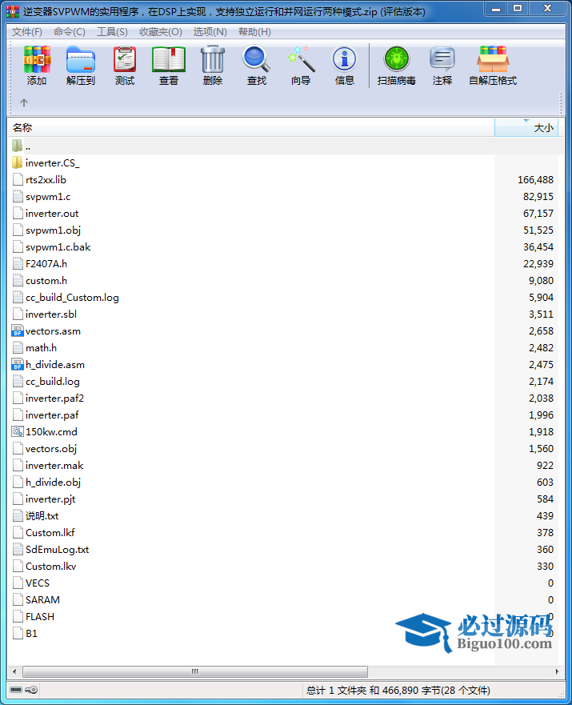Click the horizontal scrollbar right arrow
The width and height of the screenshot is (572, 705).
557,671
